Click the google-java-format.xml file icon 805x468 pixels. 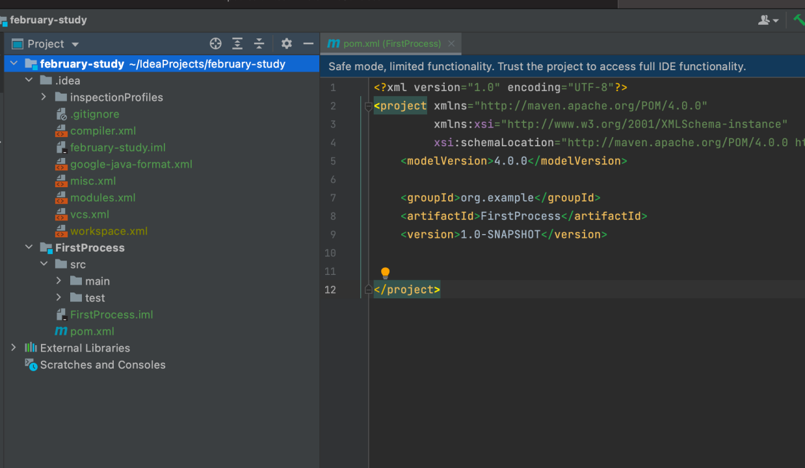(60, 164)
